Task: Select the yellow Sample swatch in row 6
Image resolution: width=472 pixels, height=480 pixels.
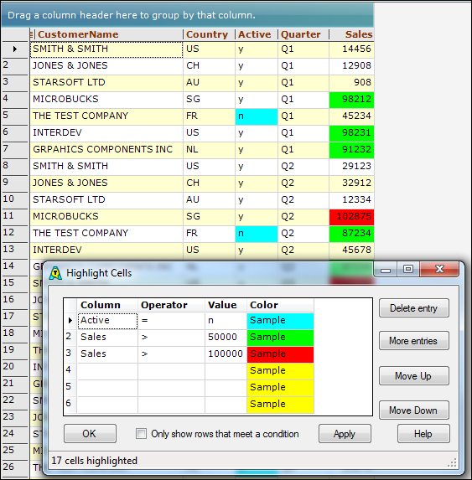Action: click(280, 405)
